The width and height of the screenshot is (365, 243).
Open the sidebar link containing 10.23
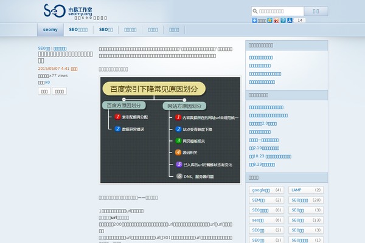coord(274,156)
